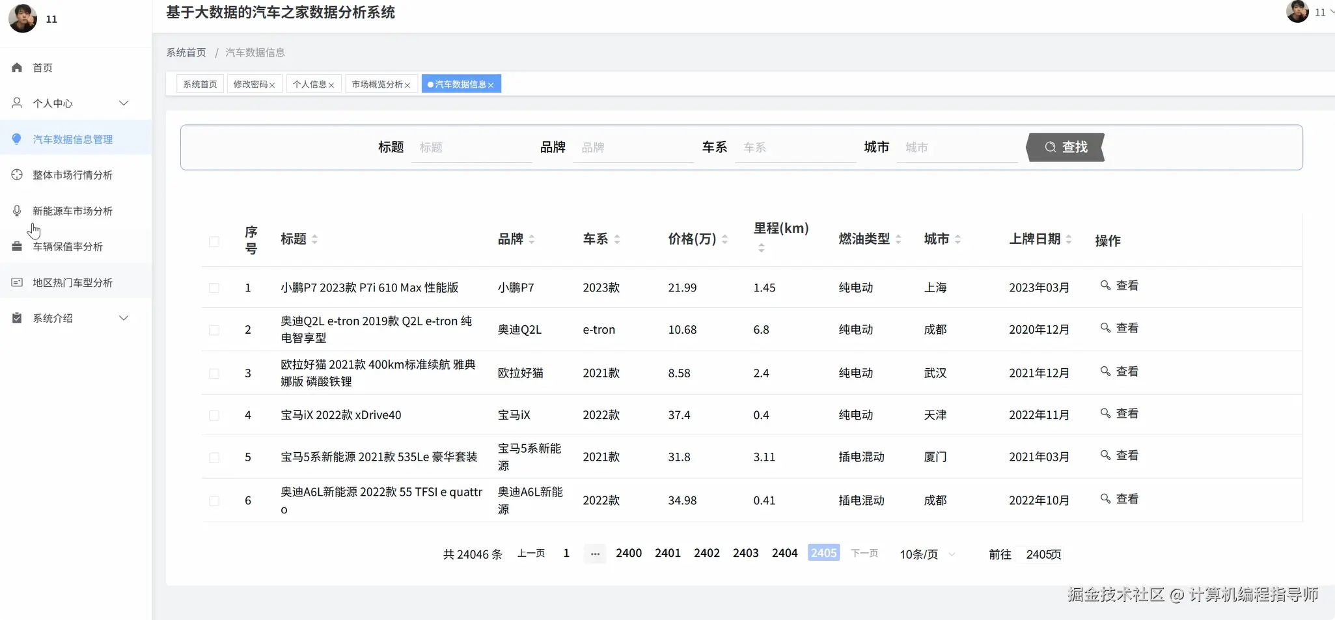Check the checkbox for 宝马iX 2022款 row
This screenshot has width=1335, height=620.
point(215,415)
